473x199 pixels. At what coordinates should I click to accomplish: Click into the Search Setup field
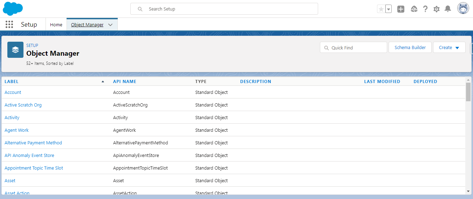click(224, 9)
